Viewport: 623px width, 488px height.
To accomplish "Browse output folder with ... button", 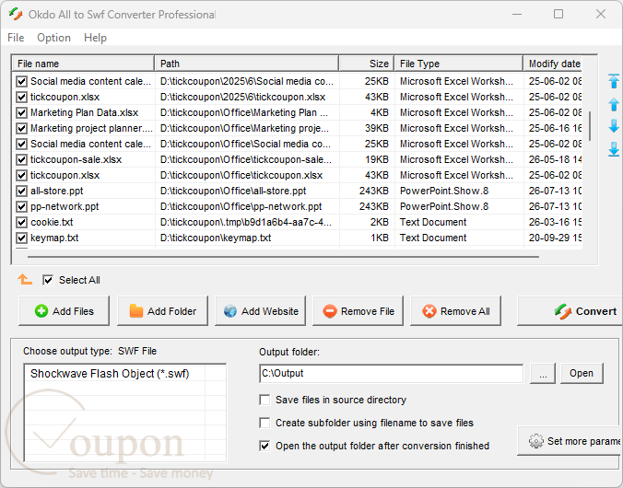I will click(543, 373).
